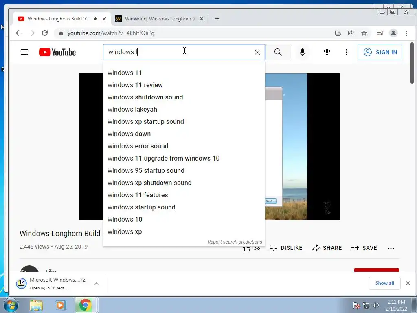Viewport: 417px width, 313px height.
Task: Choose suggestion "windows error sound"
Action: click(184, 146)
